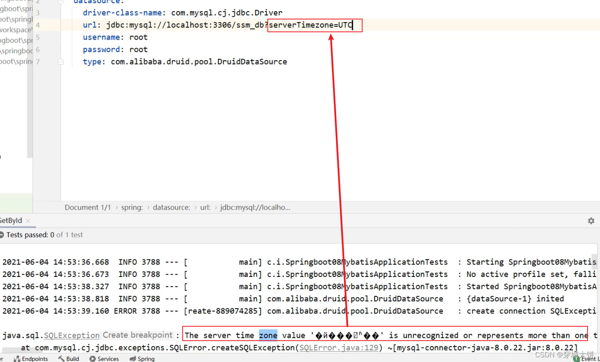The image size is (600, 362).
Task: Click 'is unrecognized or represents more than' message
Action: click(x=479, y=335)
